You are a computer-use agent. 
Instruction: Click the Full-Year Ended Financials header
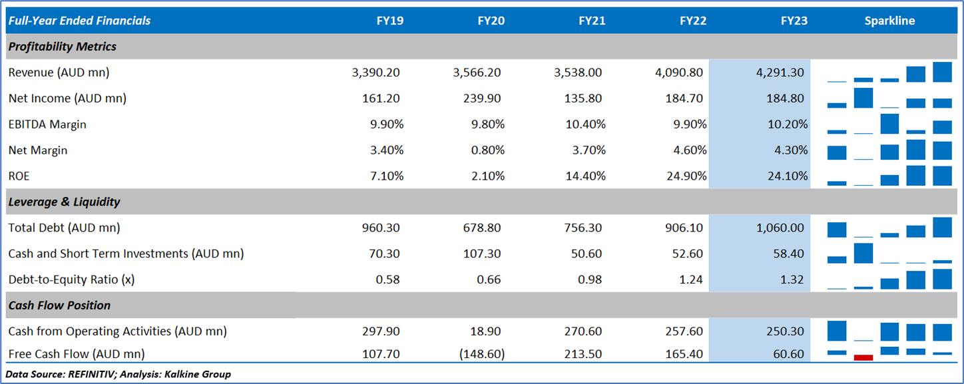coord(79,21)
